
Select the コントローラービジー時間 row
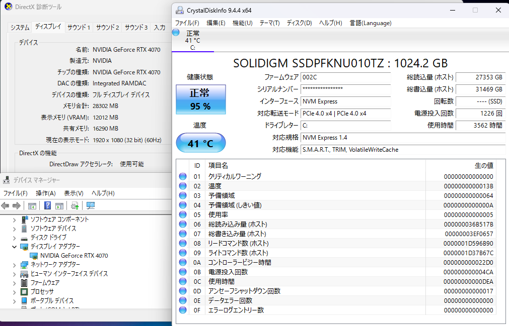[336, 262]
